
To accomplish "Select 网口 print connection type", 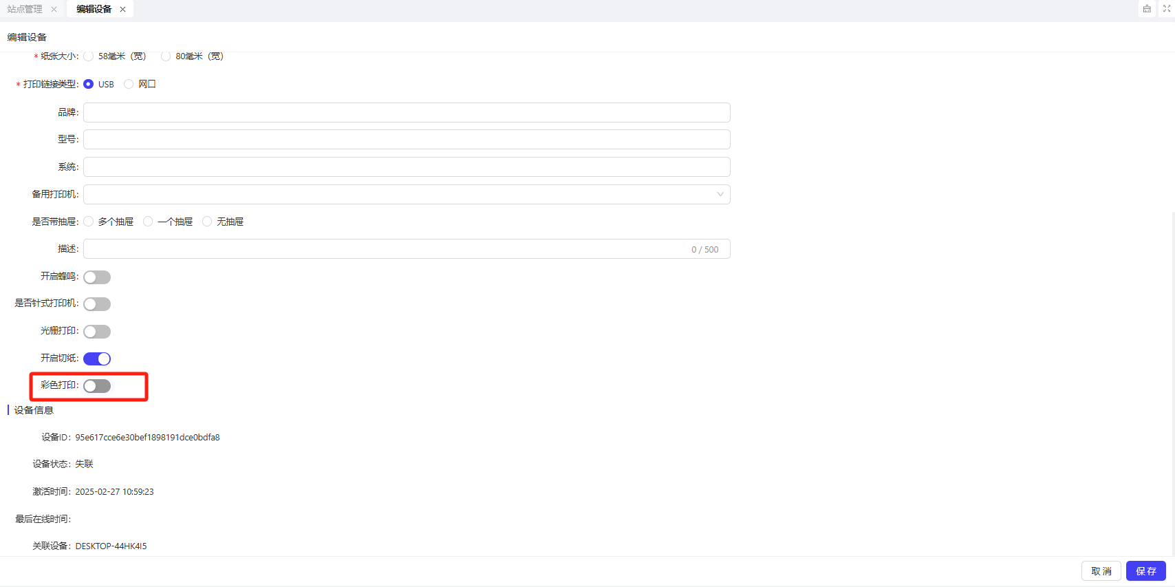I will click(x=129, y=84).
